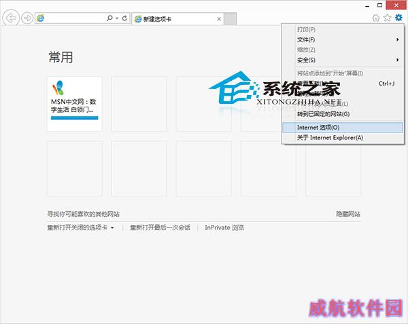This screenshot has height=324, width=408.
Task: Choose 将站点添加到"开始"屏幕(I) menu entry
Action: pos(343,73)
